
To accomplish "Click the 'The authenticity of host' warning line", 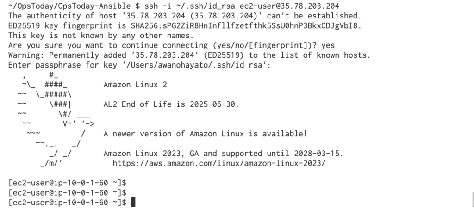I will tap(185, 16).
